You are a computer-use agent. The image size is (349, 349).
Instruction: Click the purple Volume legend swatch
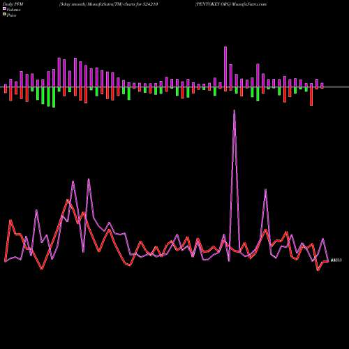pyautogui.click(x=4, y=9)
